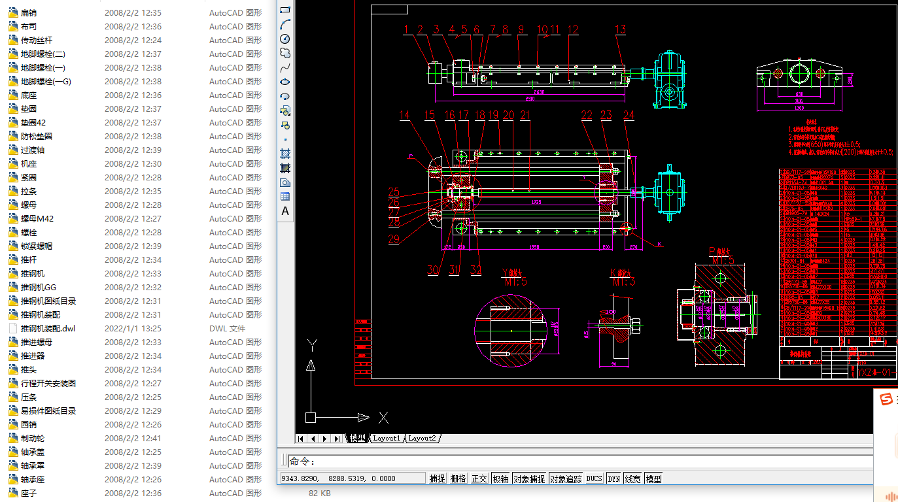Jump to the first layout tab arrow
898x502 pixels.
[x=302, y=439]
